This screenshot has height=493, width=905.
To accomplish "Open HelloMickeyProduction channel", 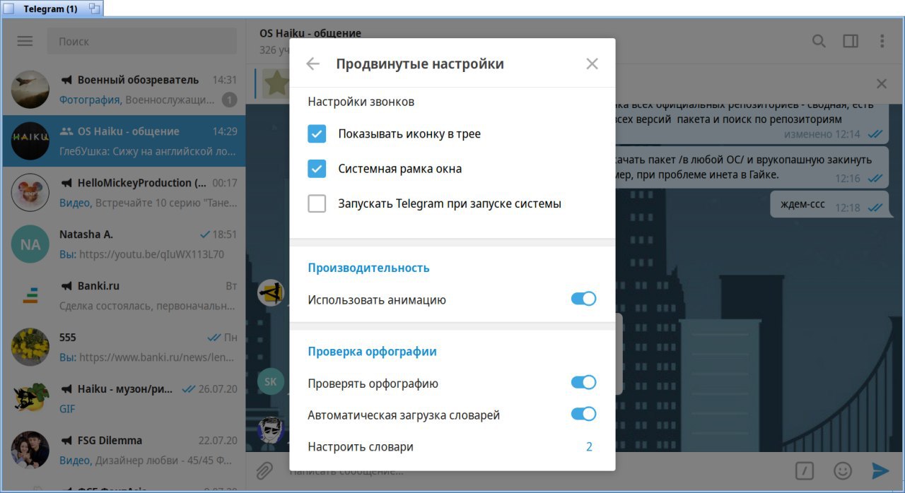I will point(124,192).
